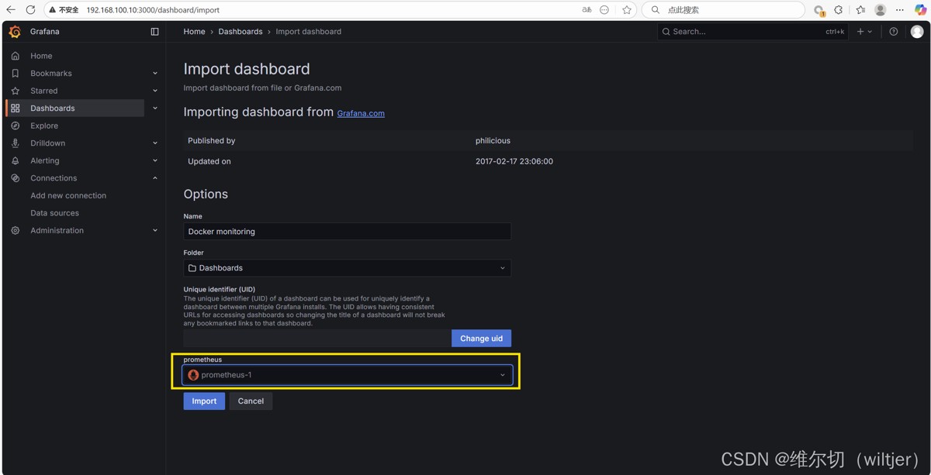Click the browser address bar URL
Viewport: 931px width, 475px height.
tap(153, 10)
